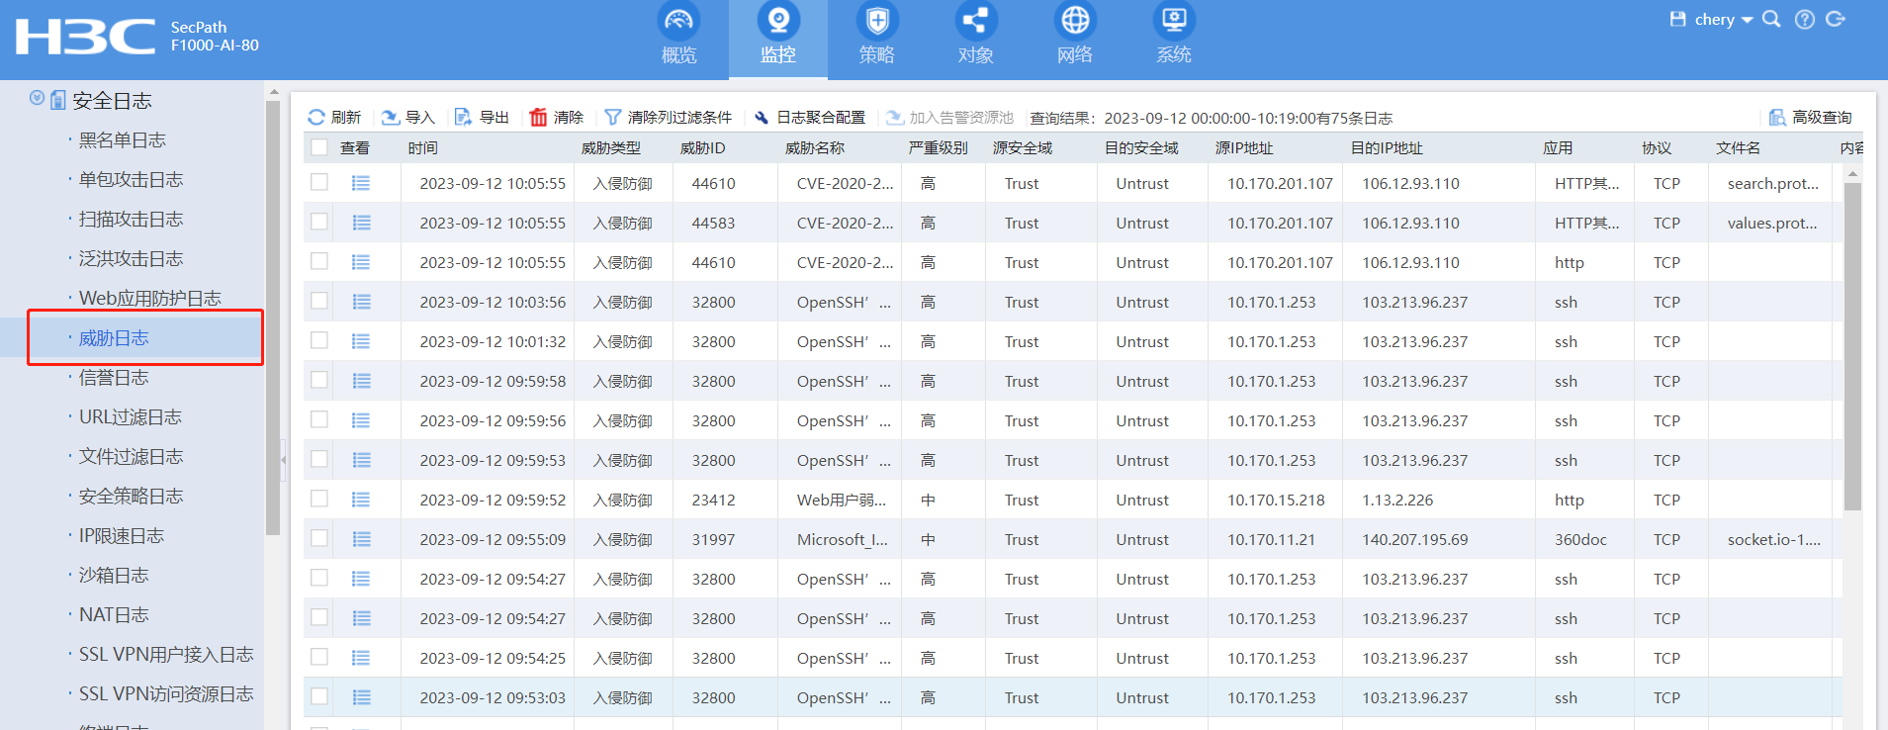Select checkbox for the Web用户弱 row
The height and width of the screenshot is (730, 1888).
pos(318,499)
